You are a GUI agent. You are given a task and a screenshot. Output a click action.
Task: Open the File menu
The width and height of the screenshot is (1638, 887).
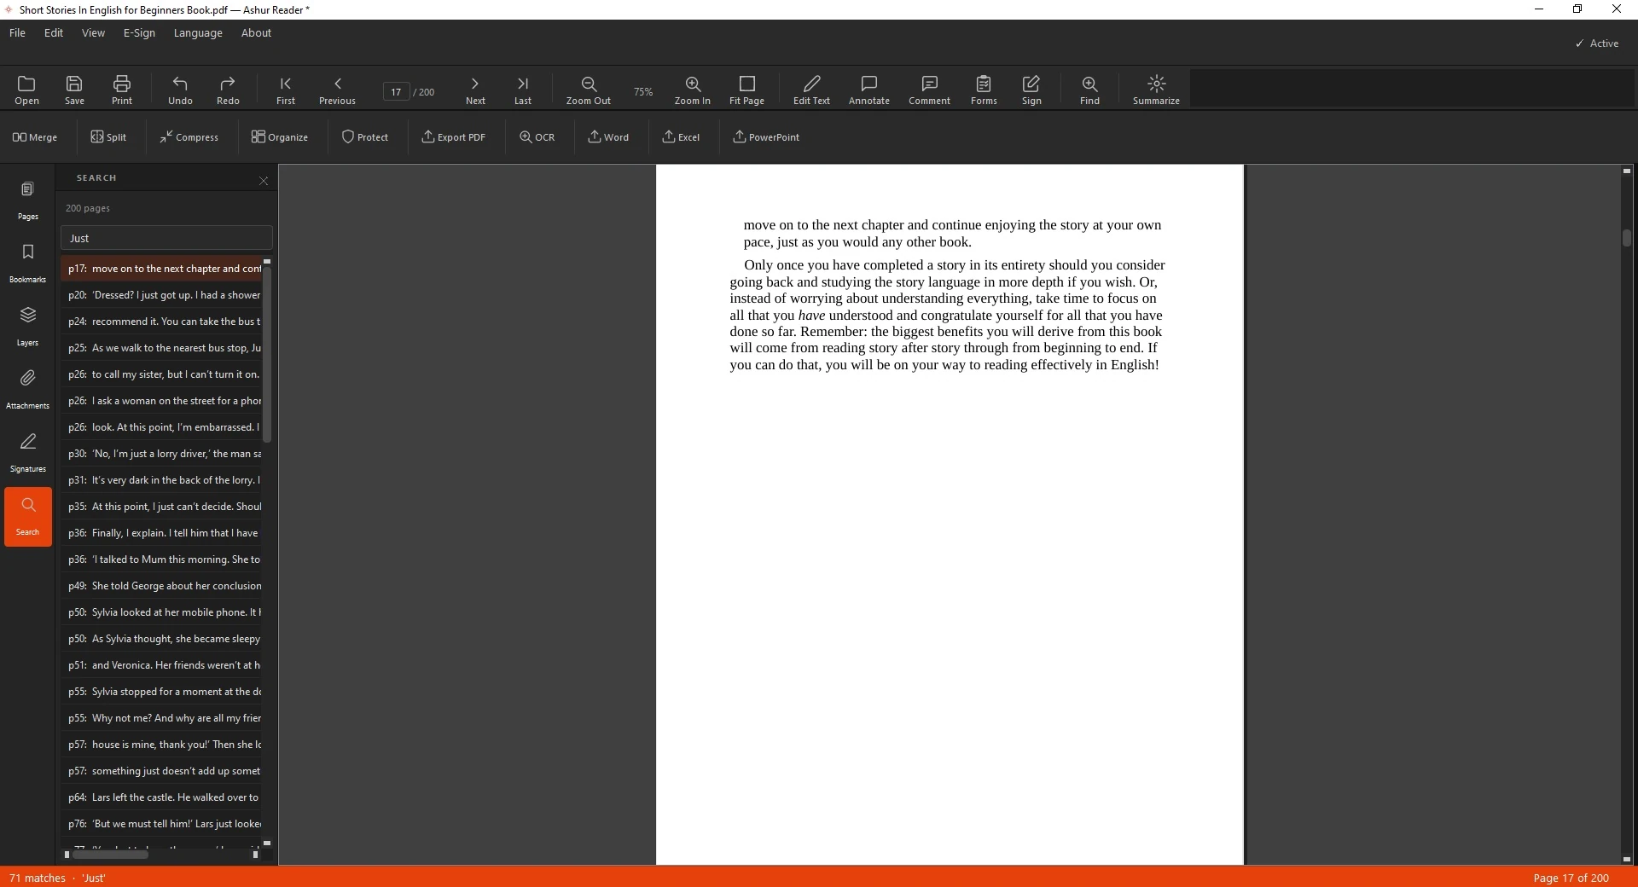click(17, 32)
